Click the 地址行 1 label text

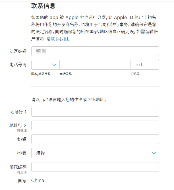click(18, 112)
